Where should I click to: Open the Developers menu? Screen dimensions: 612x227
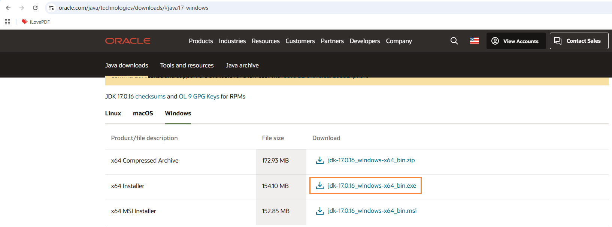click(365, 41)
